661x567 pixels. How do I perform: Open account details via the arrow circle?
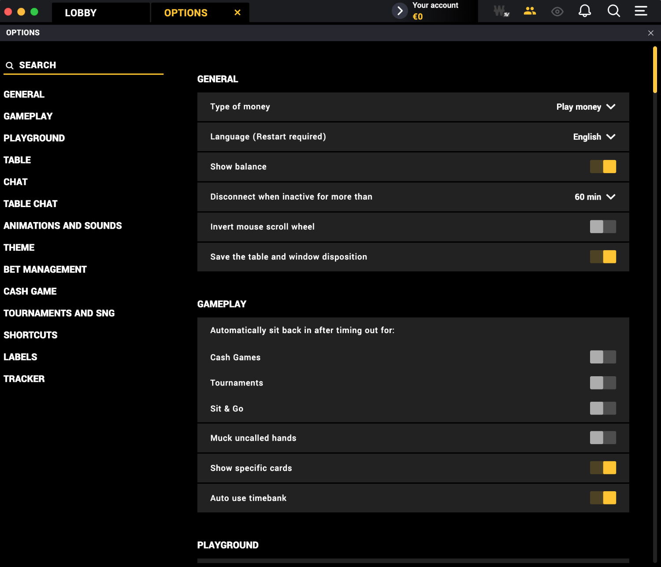pos(399,11)
